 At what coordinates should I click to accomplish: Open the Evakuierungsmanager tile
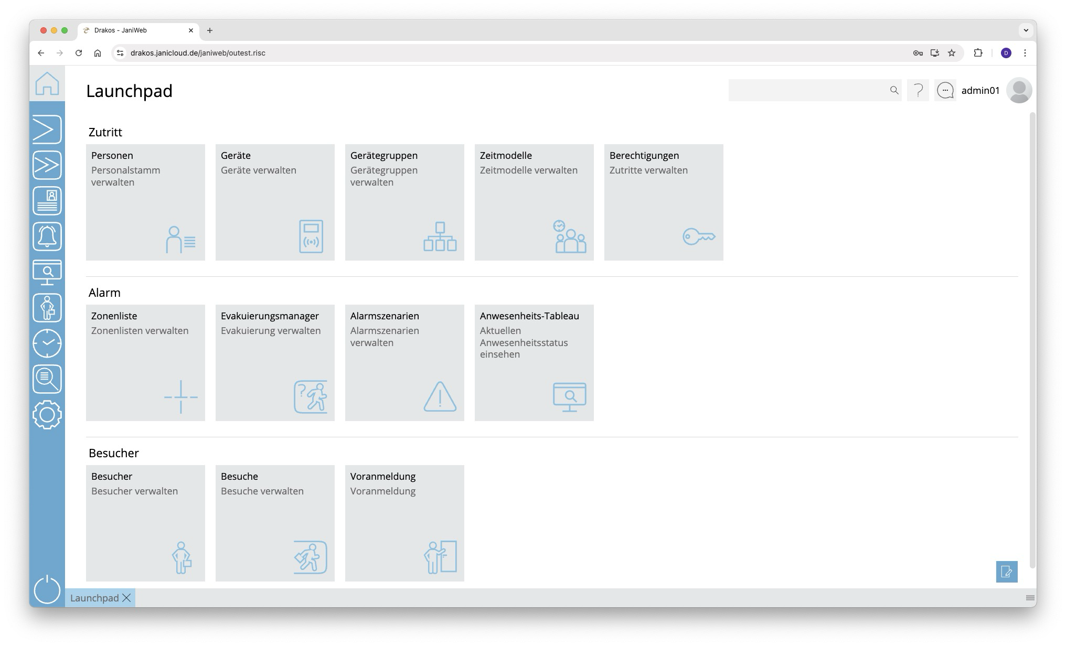point(275,363)
